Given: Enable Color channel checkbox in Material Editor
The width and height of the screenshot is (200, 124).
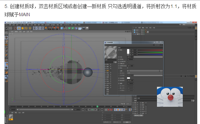Looking at the screenshot, I should [x=110, y=64].
